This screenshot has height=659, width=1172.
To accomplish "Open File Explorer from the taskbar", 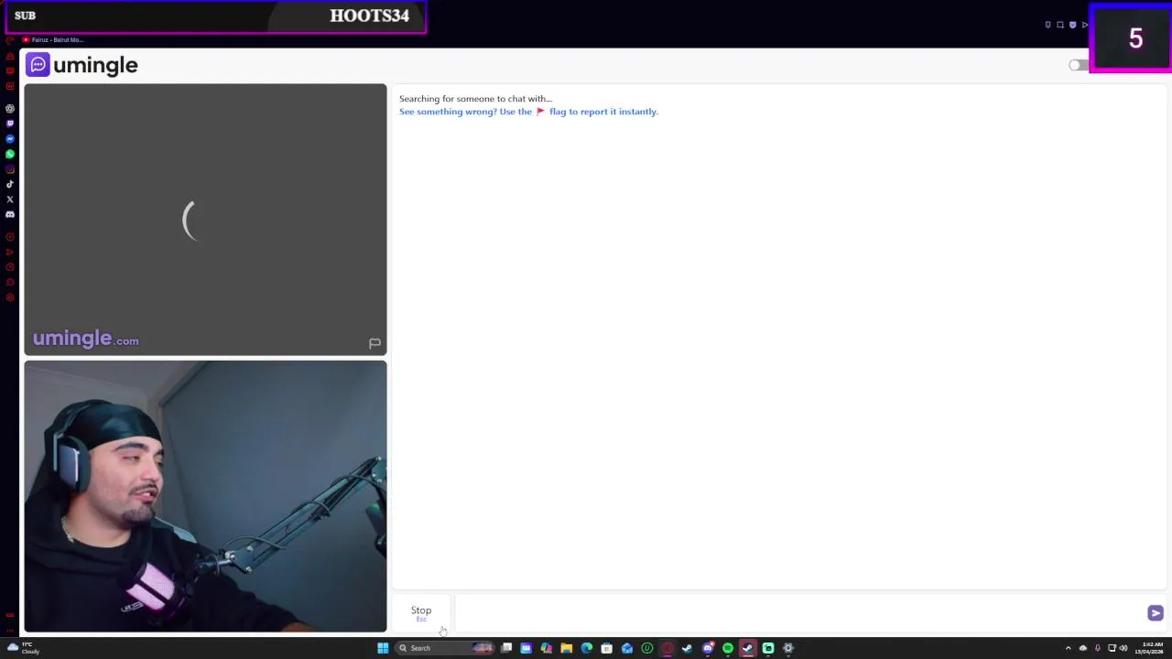I will click(567, 648).
